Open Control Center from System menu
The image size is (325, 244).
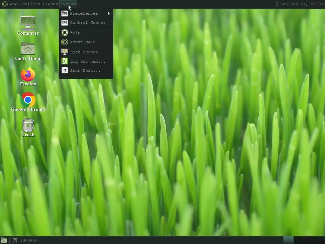click(x=86, y=23)
